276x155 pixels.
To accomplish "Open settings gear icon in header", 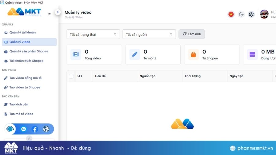I will click(x=251, y=14).
